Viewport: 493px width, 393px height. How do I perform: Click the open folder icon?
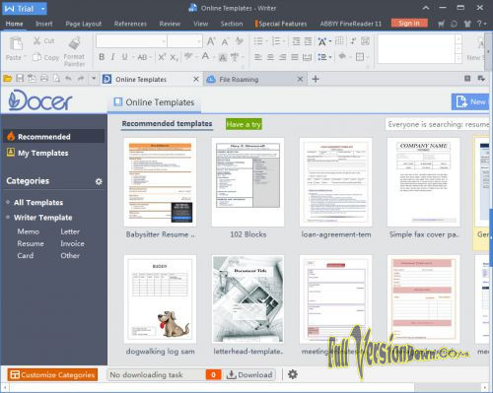(8, 79)
